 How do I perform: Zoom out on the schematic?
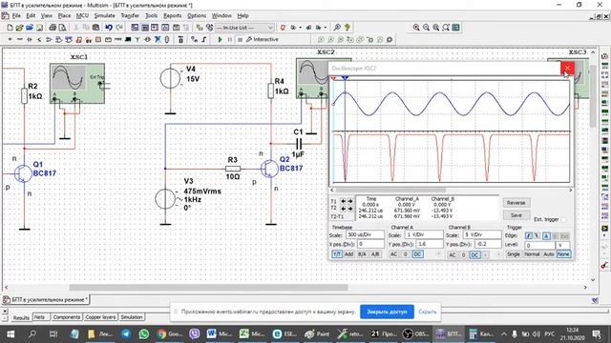pos(426,28)
